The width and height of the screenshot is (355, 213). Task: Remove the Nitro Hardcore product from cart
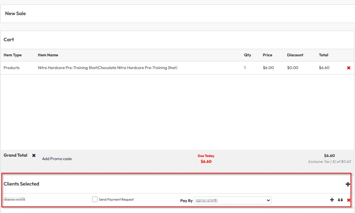click(348, 68)
